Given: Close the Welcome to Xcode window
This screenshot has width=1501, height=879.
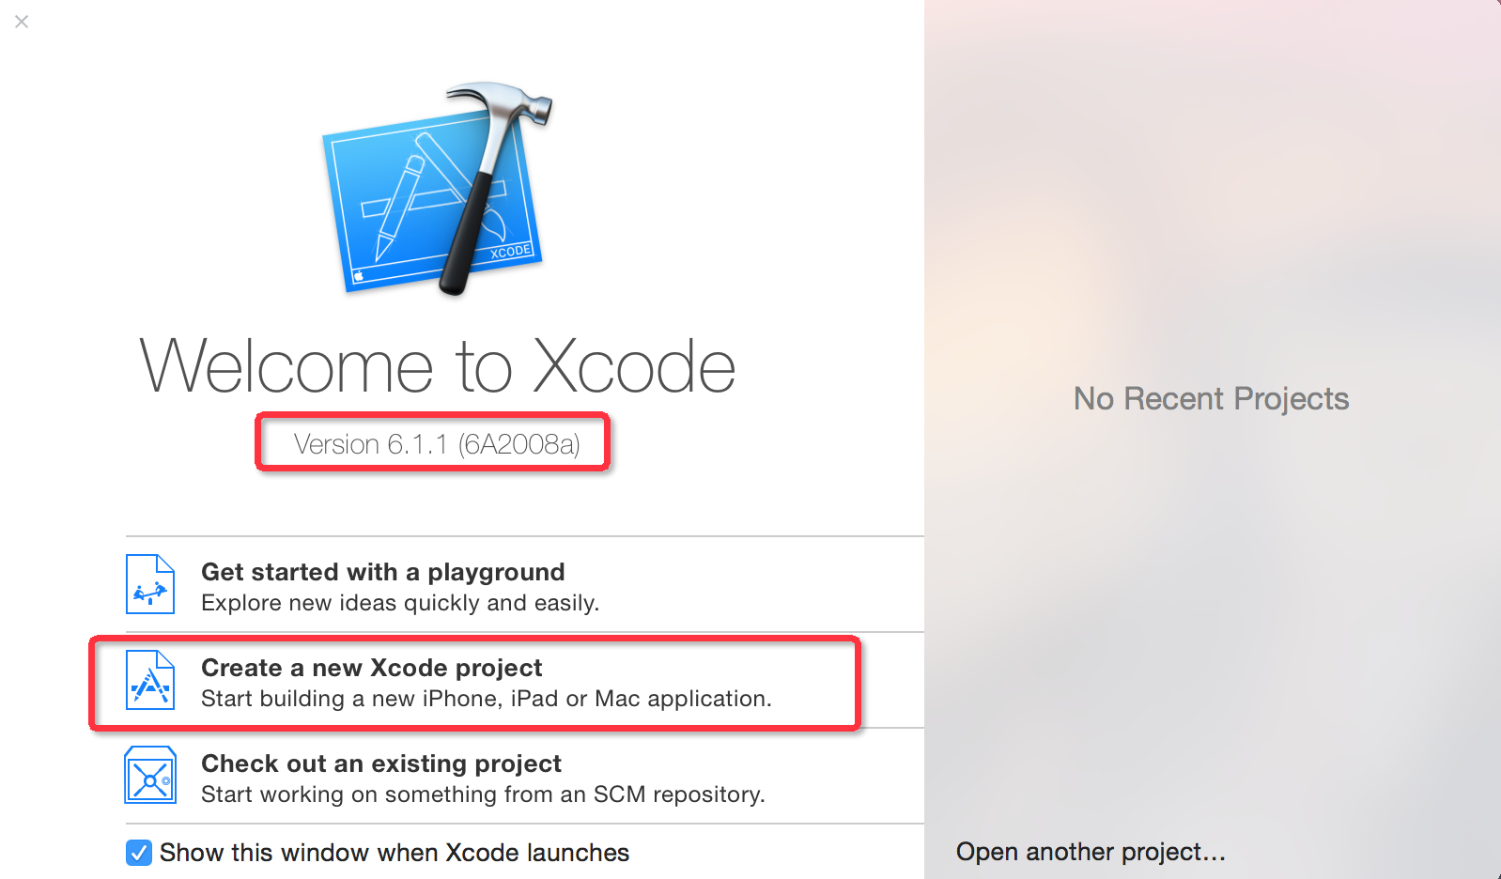Looking at the screenshot, I should point(22,22).
